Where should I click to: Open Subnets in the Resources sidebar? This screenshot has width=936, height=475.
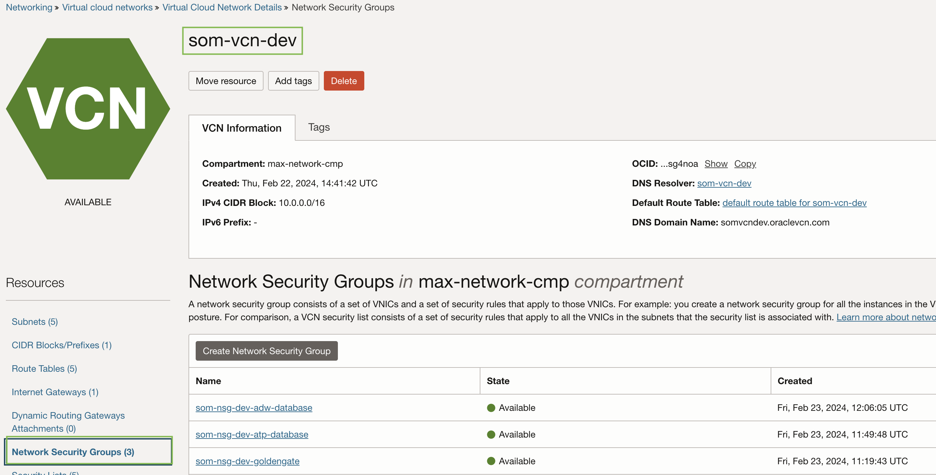[x=35, y=322]
